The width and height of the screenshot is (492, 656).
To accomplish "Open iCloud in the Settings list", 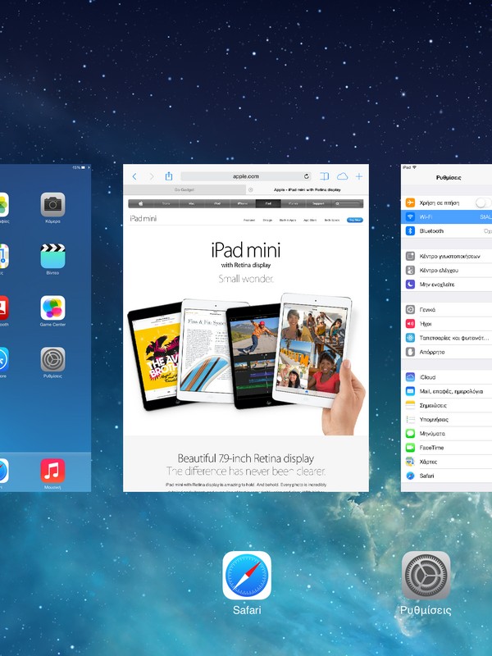I will coord(446,377).
